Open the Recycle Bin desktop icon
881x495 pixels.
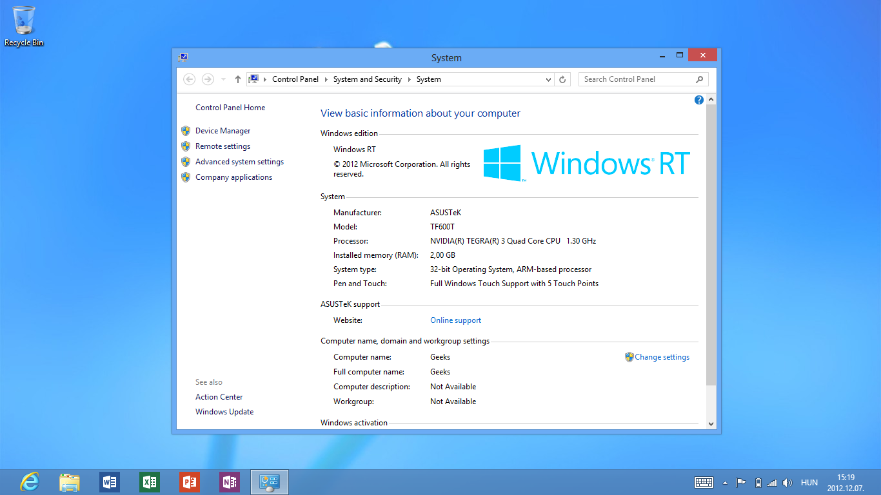tap(24, 26)
